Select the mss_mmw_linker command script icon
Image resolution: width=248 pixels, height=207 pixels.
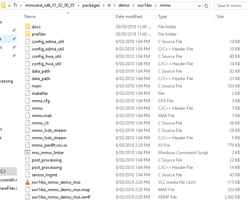point(28,152)
